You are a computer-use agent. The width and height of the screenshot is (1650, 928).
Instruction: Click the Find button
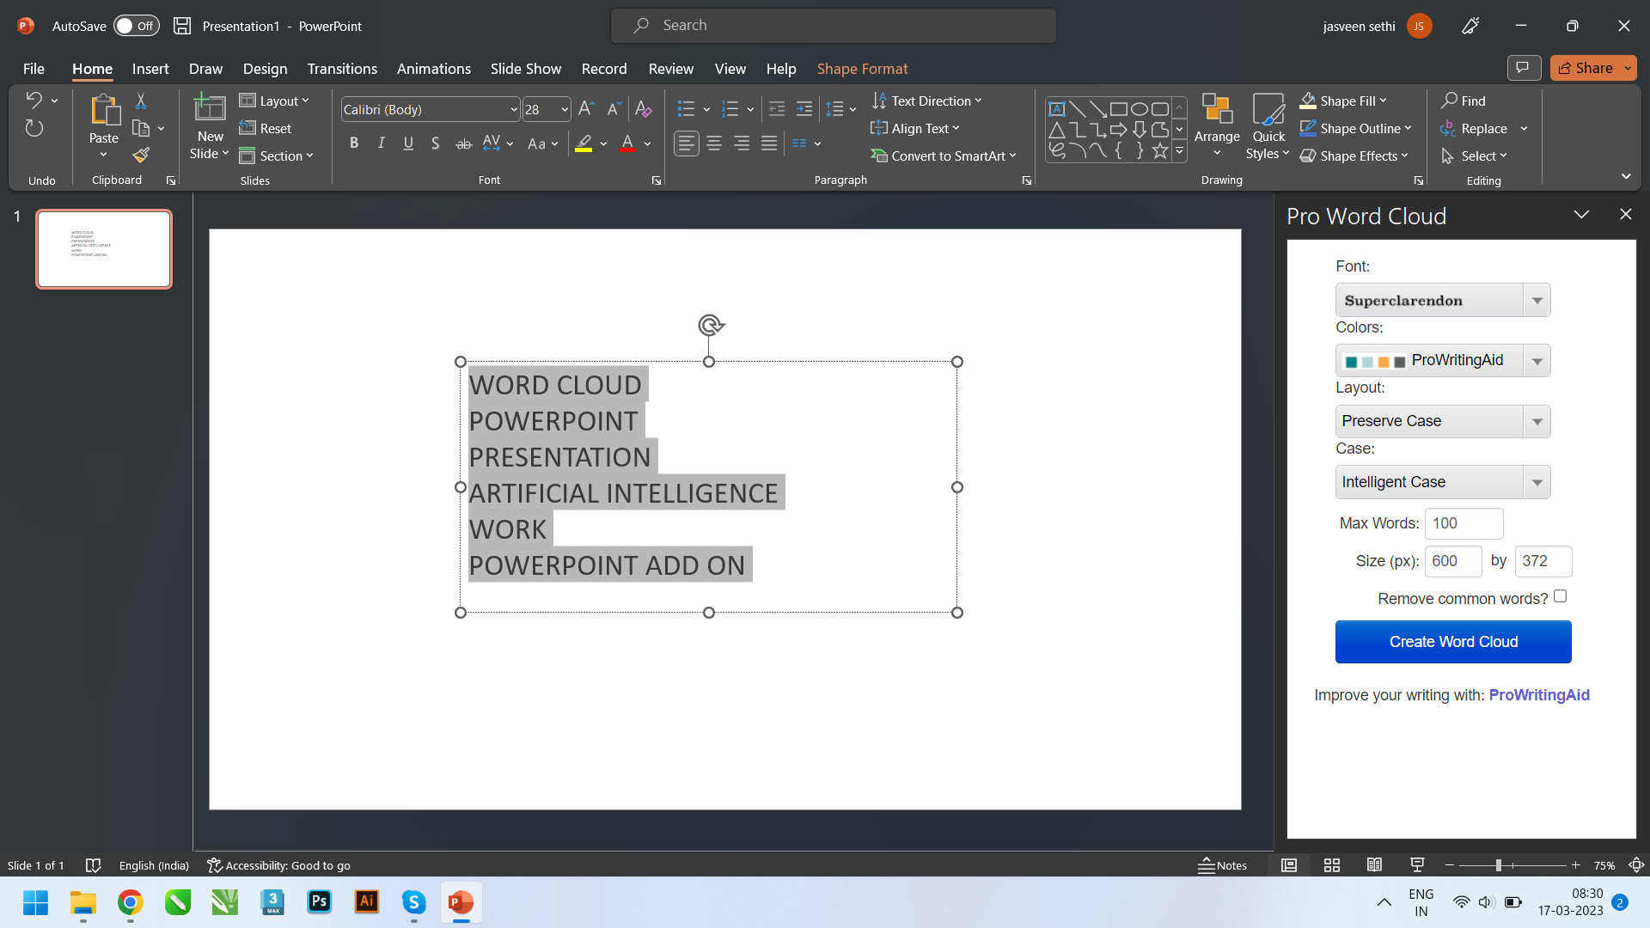click(x=1464, y=101)
